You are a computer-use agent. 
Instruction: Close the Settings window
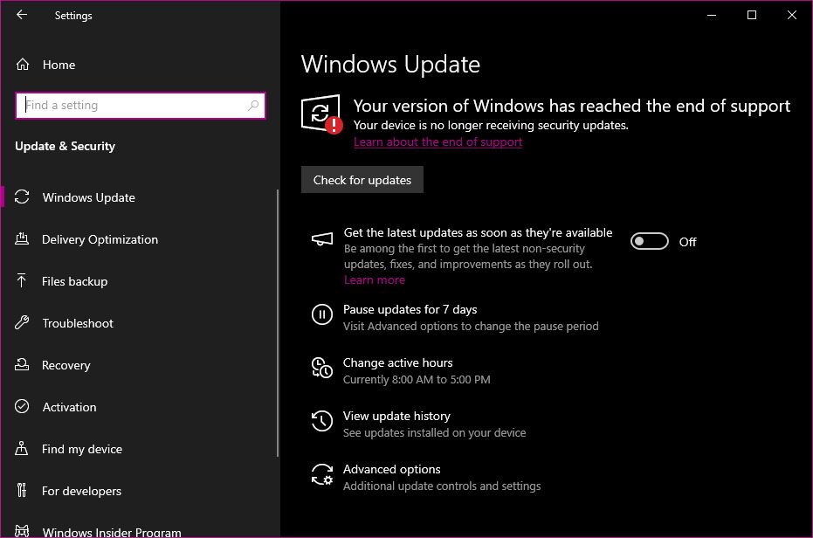click(792, 15)
